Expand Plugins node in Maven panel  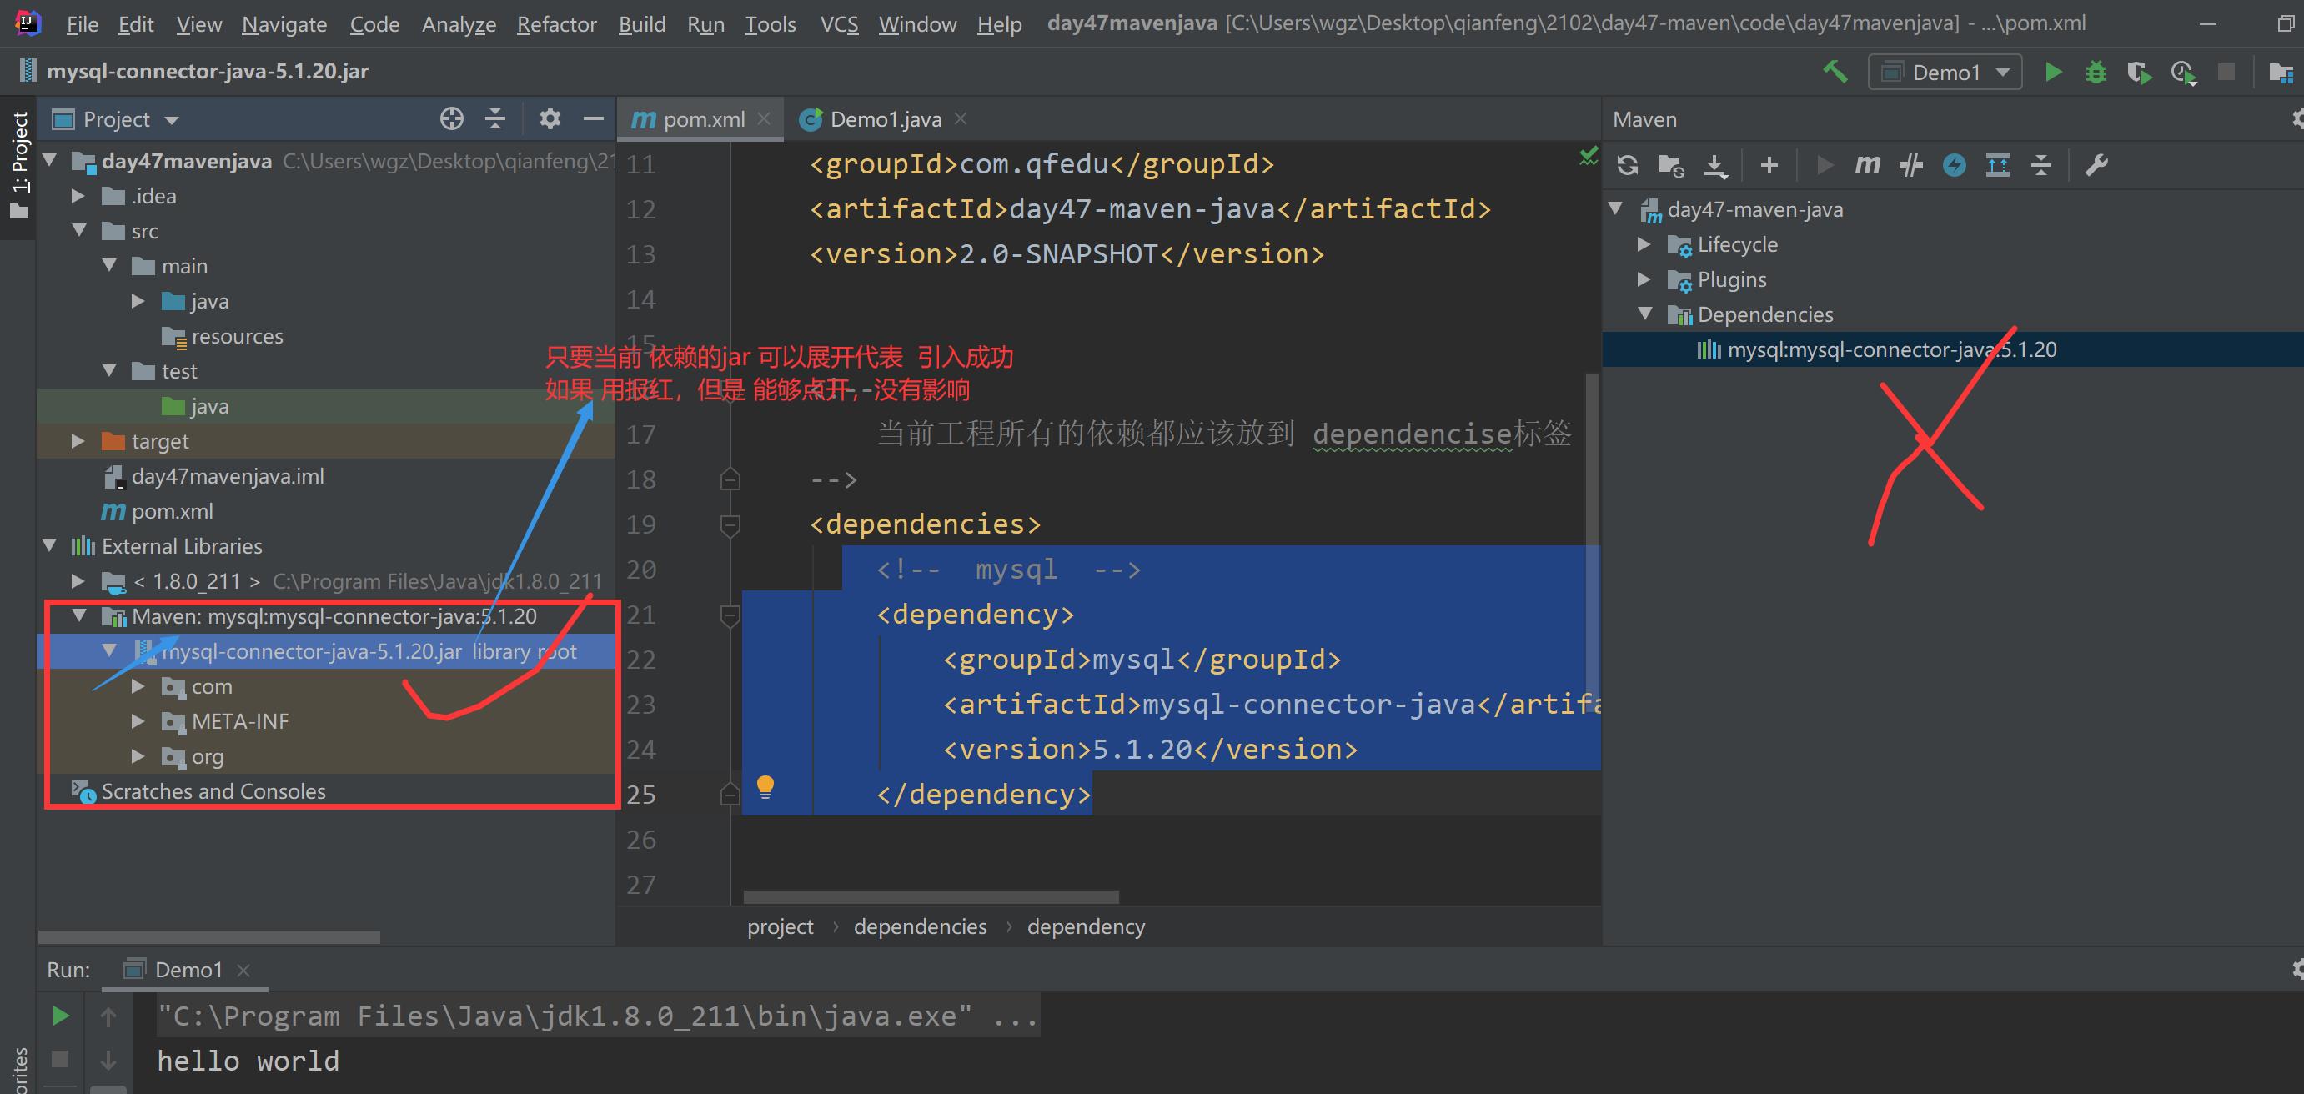[x=1644, y=279]
